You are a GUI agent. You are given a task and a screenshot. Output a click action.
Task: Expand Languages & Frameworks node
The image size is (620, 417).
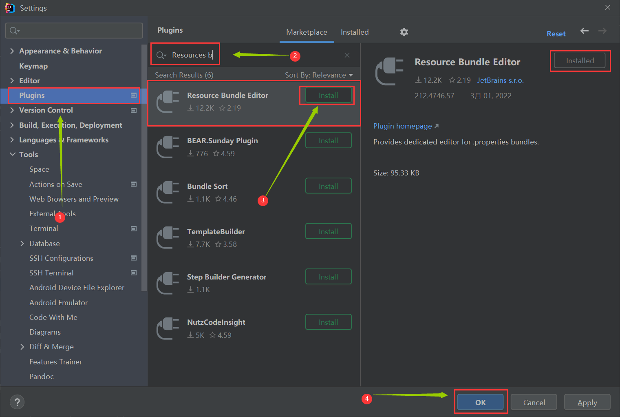tap(12, 140)
